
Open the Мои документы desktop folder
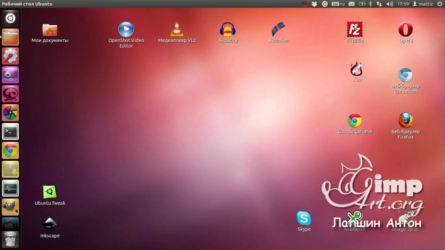pos(50,33)
